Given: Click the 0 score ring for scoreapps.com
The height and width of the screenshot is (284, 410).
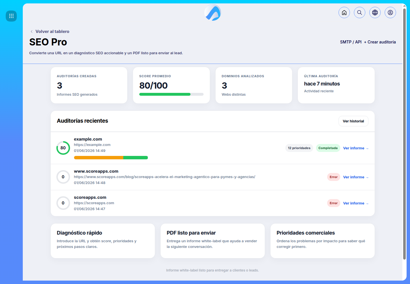Looking at the screenshot, I should click(63, 203).
